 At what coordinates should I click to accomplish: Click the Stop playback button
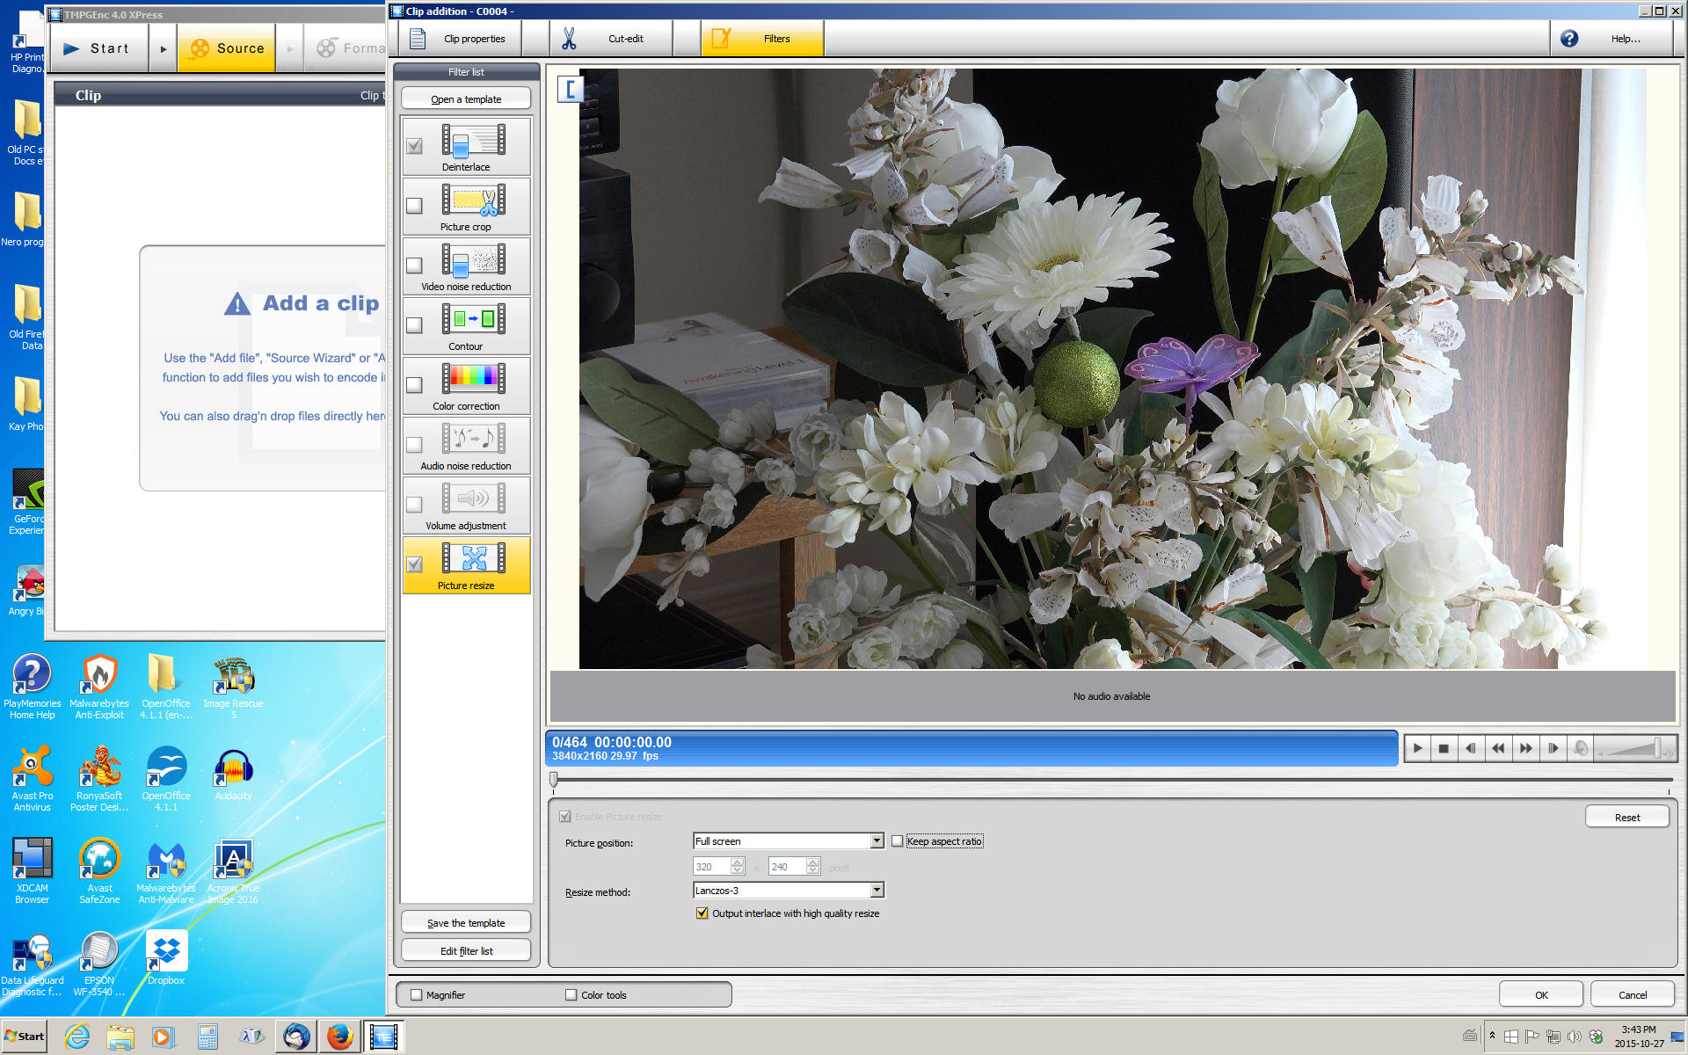tap(1444, 748)
